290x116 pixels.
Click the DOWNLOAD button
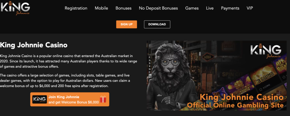tap(157, 24)
